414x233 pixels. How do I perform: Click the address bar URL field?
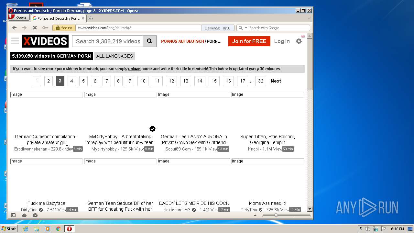(x=138, y=28)
